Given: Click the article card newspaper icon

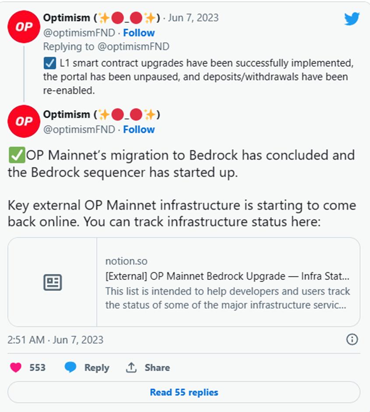Looking at the screenshot, I should tap(53, 282).
